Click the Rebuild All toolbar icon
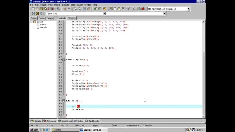The width and height of the screenshot is (235, 132). click(123, 9)
